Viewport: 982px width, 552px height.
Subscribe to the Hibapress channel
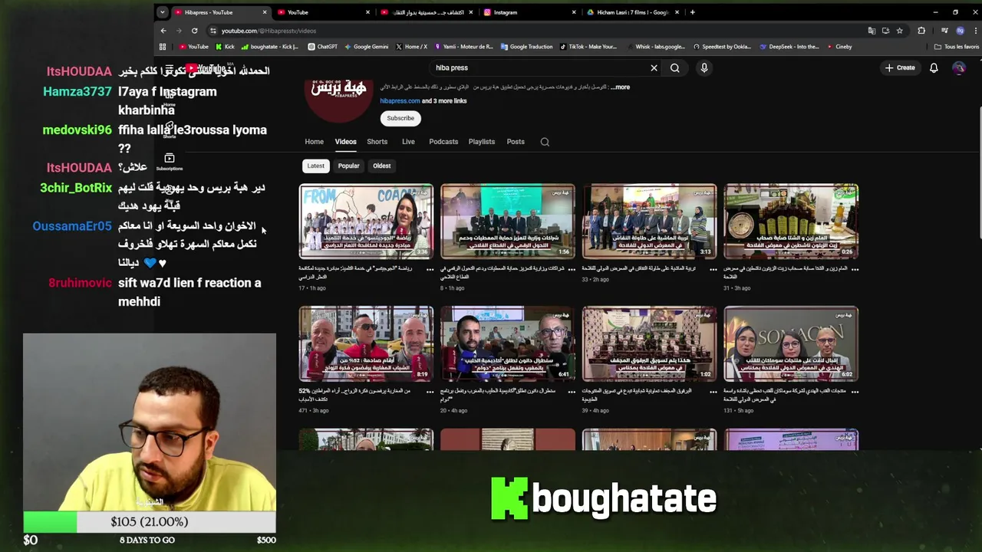400,118
